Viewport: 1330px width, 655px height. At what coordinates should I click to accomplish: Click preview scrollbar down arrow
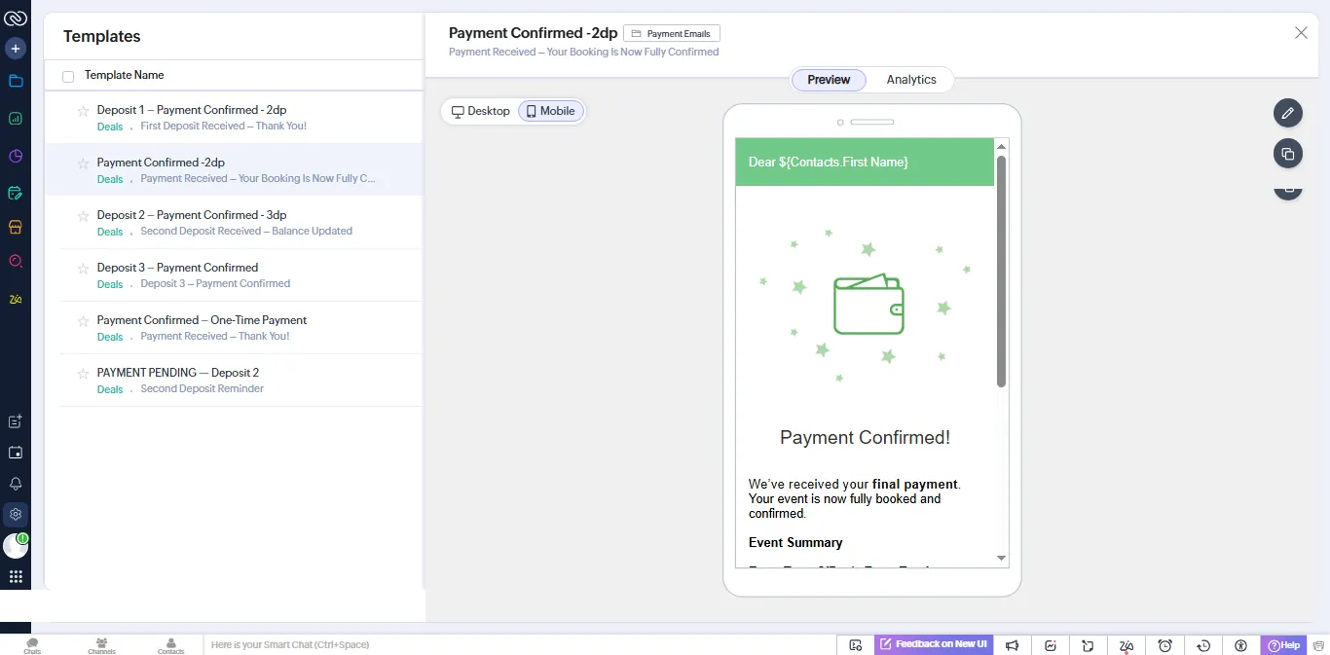pos(1001,559)
